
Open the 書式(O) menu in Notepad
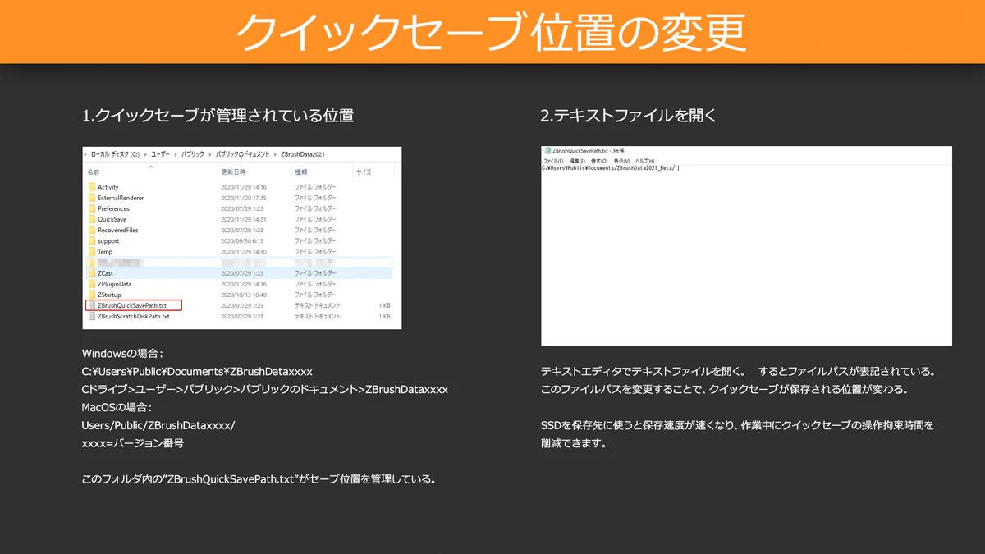pyautogui.click(x=599, y=161)
